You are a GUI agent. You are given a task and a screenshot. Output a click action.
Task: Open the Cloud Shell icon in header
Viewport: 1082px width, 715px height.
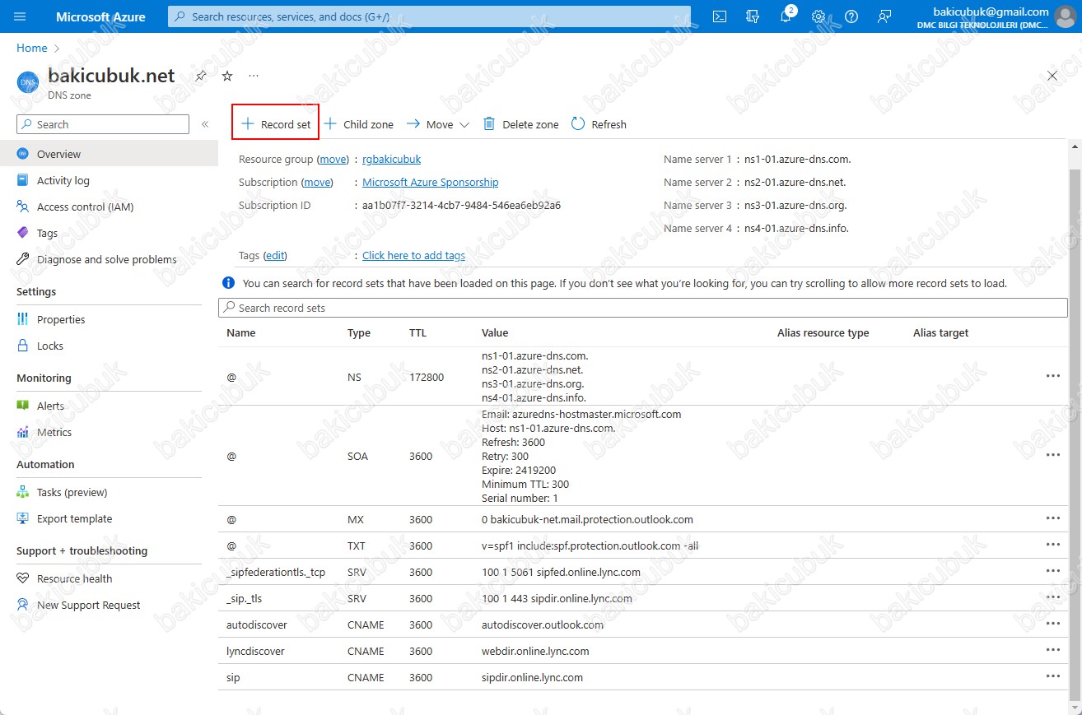[719, 16]
